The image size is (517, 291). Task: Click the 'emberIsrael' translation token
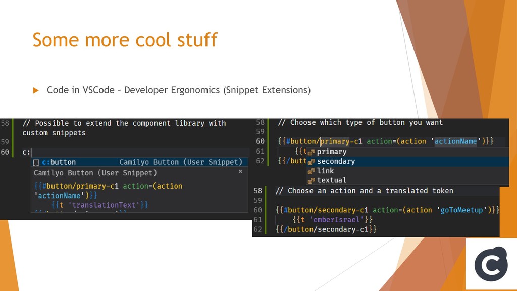336,219
